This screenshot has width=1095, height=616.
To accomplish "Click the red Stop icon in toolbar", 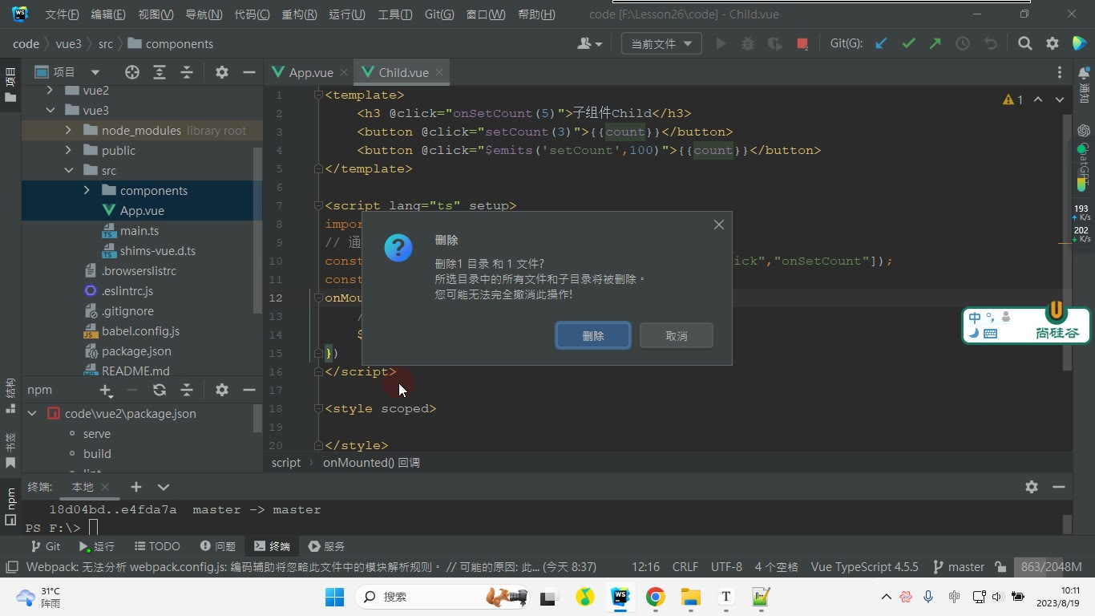I will coord(802,44).
